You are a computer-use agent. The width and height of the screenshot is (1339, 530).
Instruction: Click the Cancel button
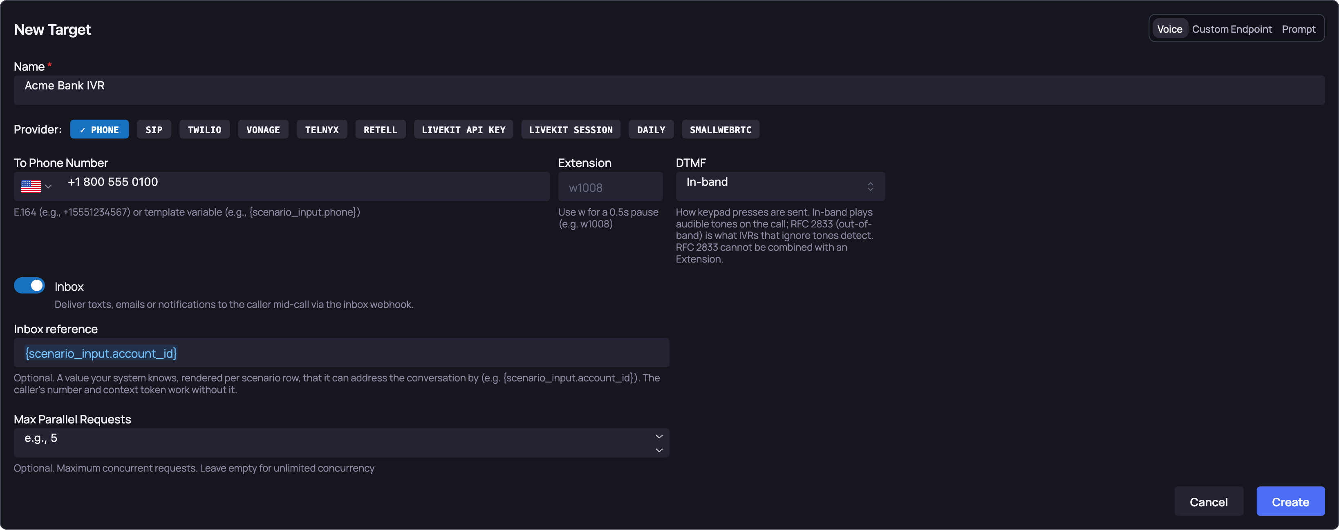(1209, 501)
